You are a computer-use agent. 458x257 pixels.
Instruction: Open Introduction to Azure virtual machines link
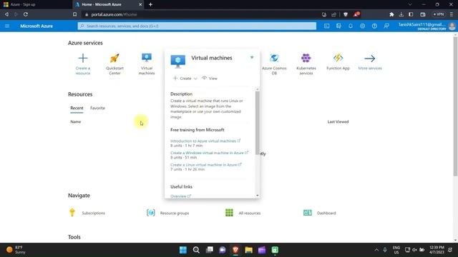(205, 141)
